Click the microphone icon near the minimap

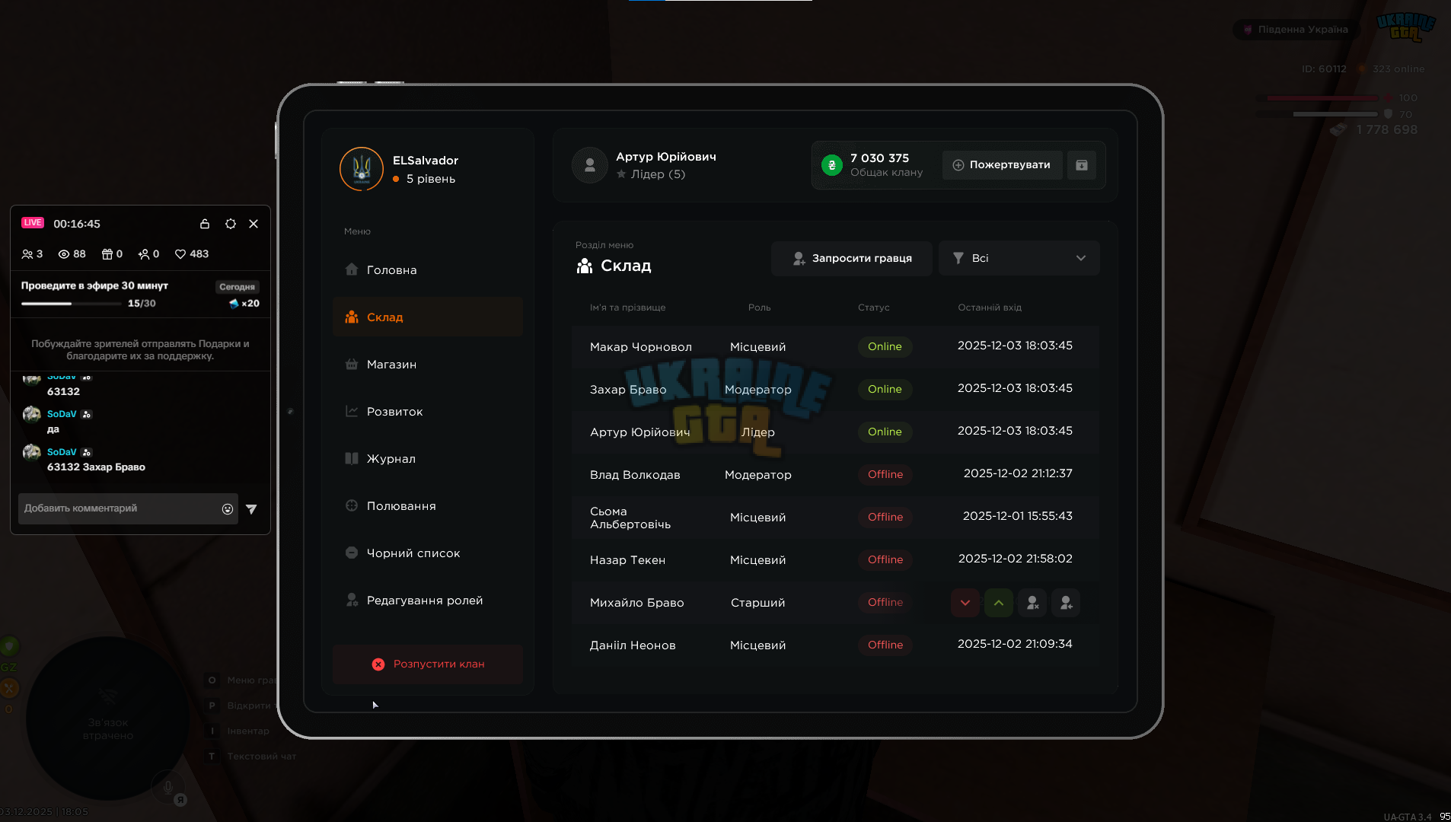168,787
